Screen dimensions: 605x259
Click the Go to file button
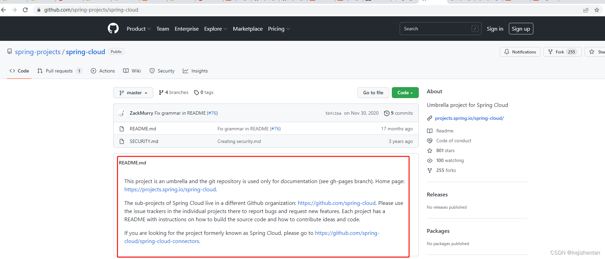point(373,93)
